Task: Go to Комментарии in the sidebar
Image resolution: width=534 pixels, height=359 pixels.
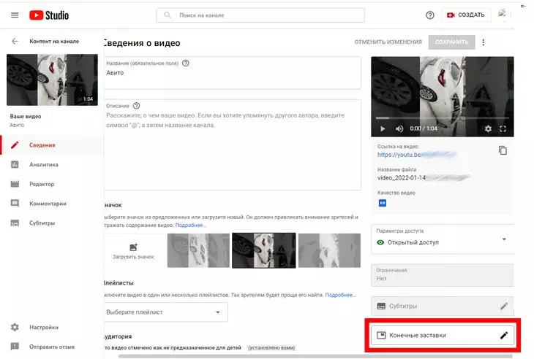Action: click(48, 204)
